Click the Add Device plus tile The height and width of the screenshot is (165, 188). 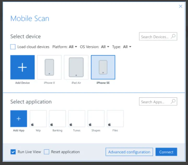point(22,67)
